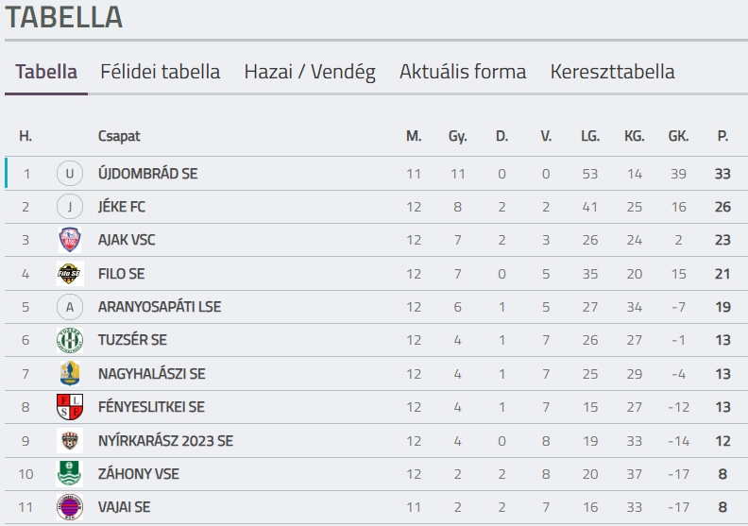The image size is (748, 526).
Task: Click the Ajak VSC club crest
Action: tap(70, 240)
